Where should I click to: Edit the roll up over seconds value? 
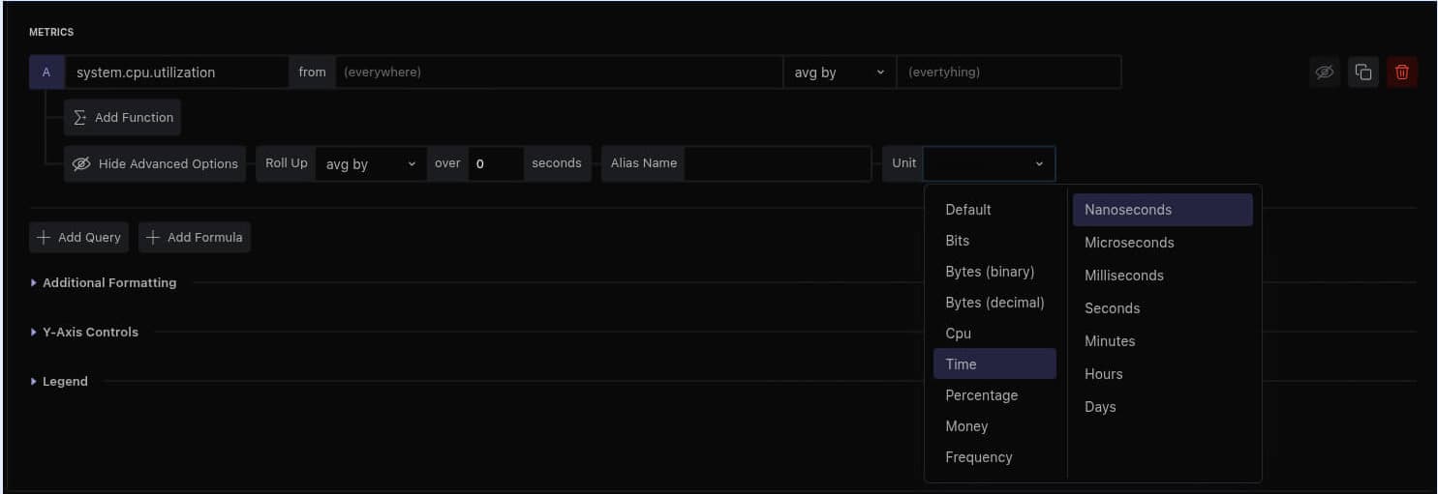[496, 163]
